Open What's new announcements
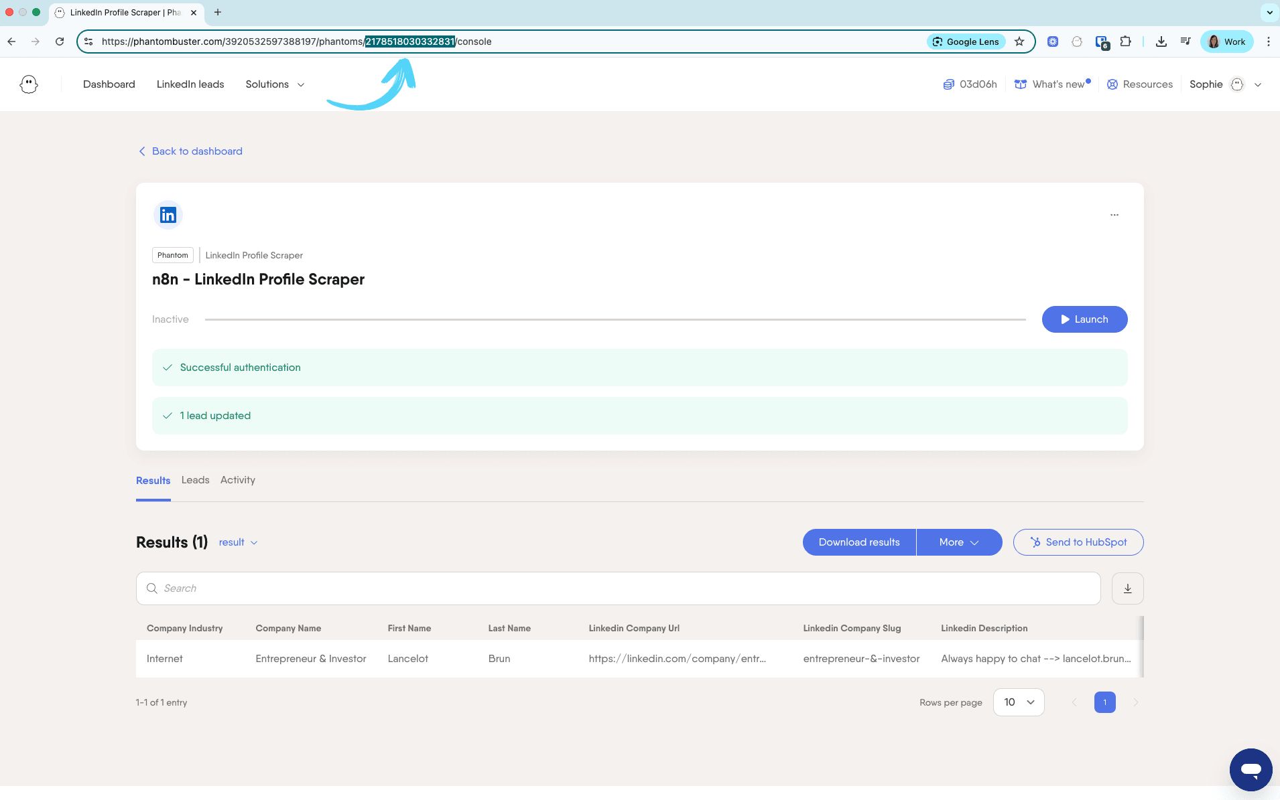The image size is (1280, 800). pyautogui.click(x=1052, y=84)
